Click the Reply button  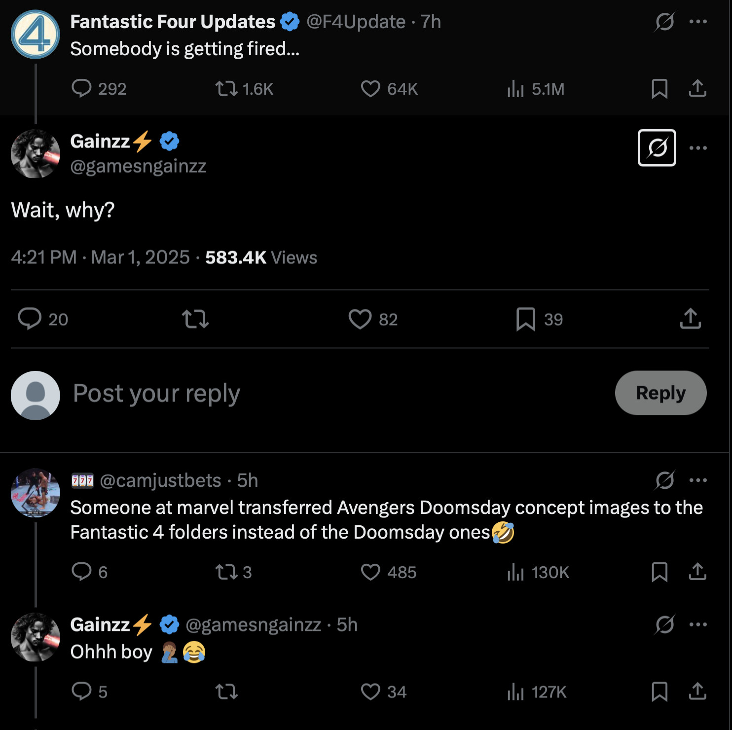[x=660, y=393]
